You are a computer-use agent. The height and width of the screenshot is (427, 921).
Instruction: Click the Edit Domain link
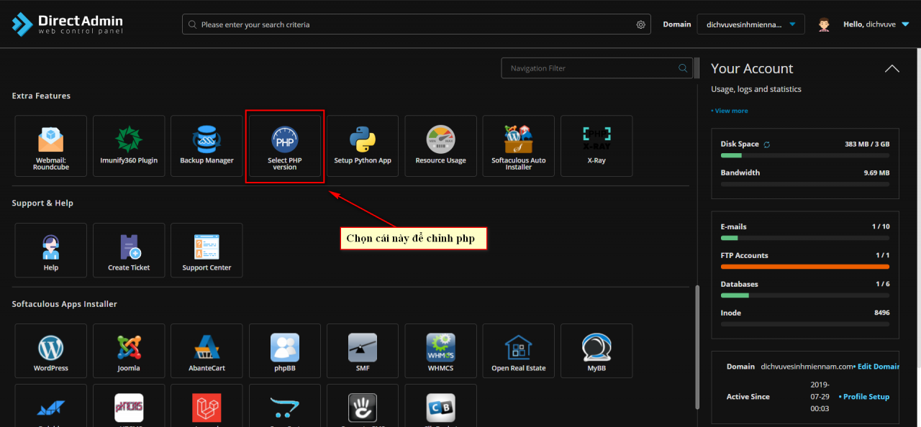pyautogui.click(x=876, y=367)
